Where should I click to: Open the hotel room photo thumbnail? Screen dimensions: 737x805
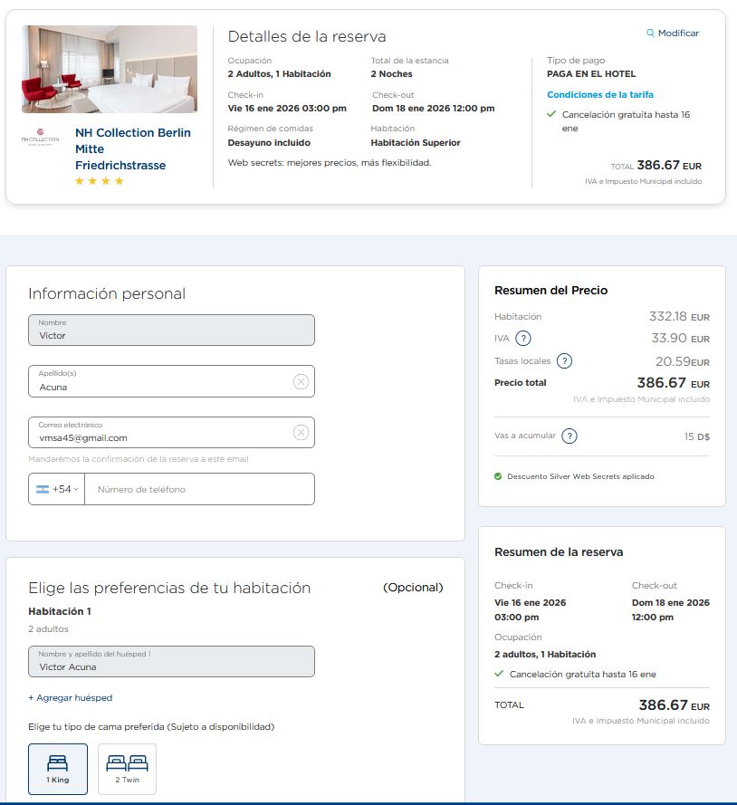[110, 69]
